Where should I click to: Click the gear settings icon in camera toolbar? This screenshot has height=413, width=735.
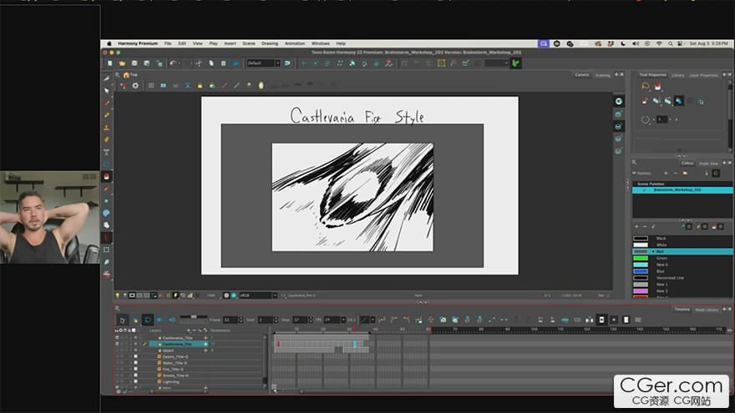[135, 85]
